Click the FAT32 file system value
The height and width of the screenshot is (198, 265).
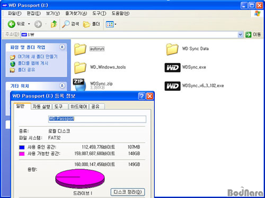pyautogui.click(x=54, y=138)
